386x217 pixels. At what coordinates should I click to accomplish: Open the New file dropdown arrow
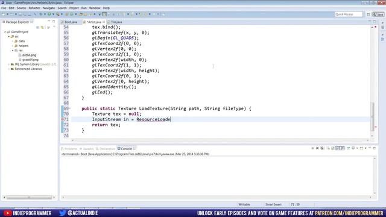tap(7, 14)
